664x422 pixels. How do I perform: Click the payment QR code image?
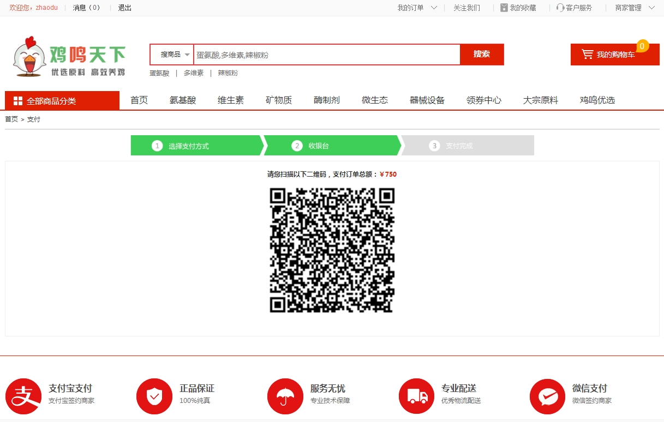[332, 250]
